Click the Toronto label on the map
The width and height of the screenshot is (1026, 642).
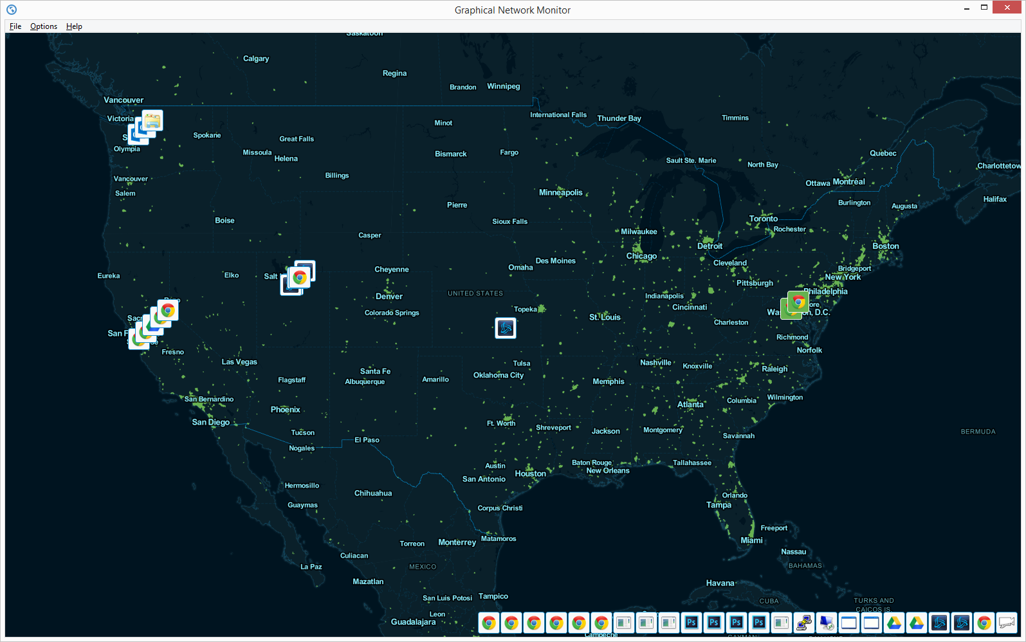coord(764,219)
